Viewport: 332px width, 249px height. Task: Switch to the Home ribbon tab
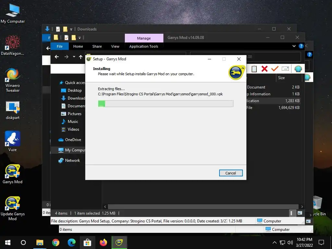(78, 46)
